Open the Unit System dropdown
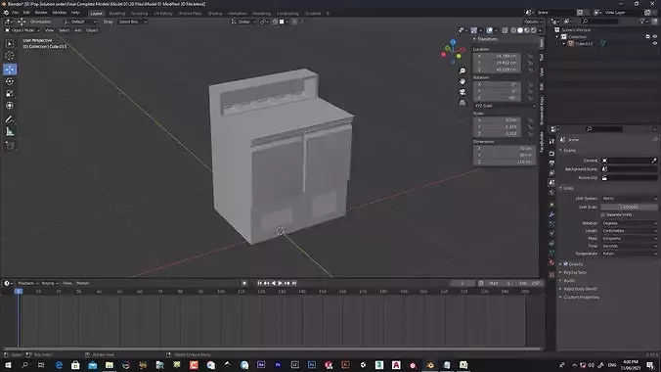The image size is (661, 372). (x=629, y=198)
